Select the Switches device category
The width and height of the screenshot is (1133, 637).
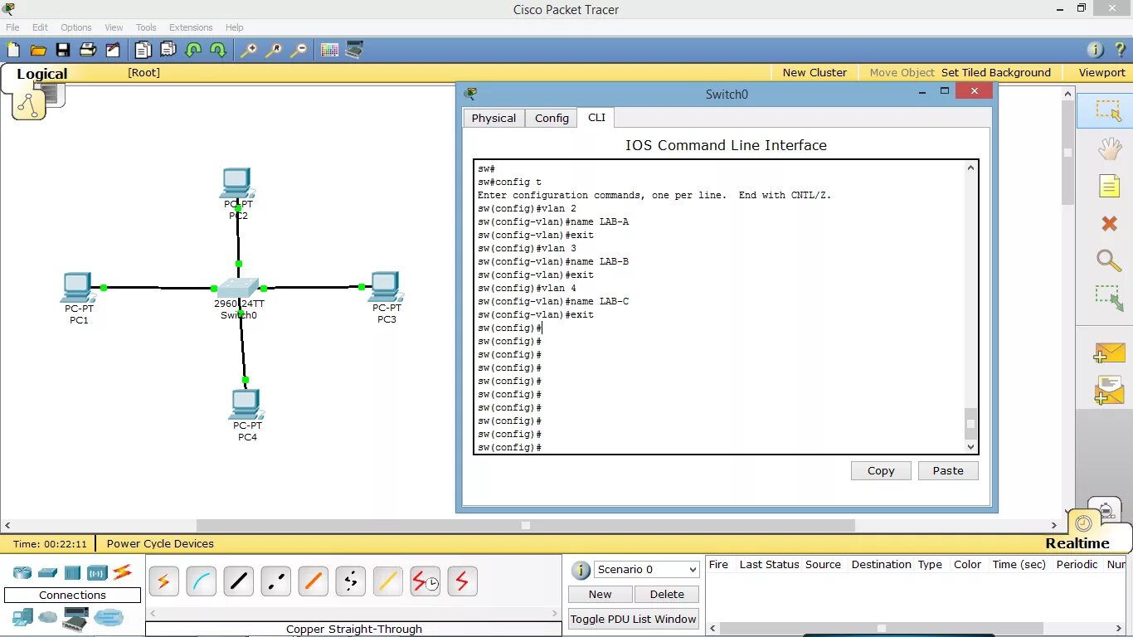point(47,572)
